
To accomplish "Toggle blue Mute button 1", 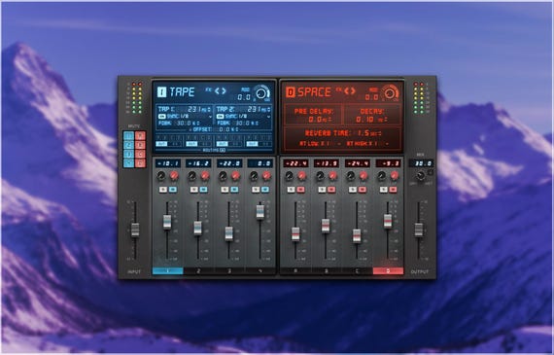I will coord(128,135).
